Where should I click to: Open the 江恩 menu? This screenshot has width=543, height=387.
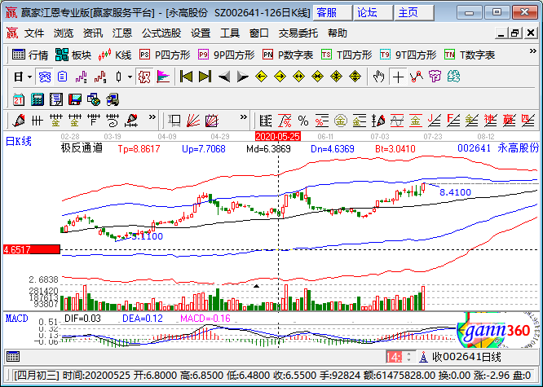[122, 33]
